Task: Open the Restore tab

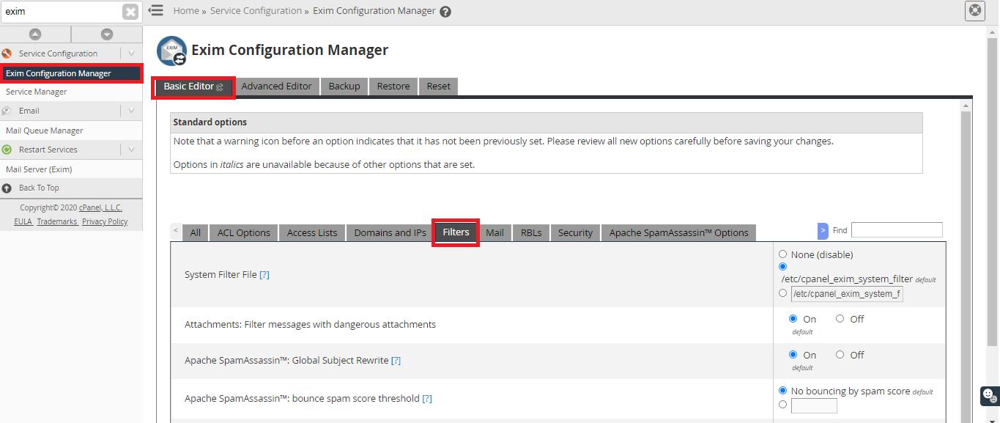Action: pyautogui.click(x=393, y=87)
